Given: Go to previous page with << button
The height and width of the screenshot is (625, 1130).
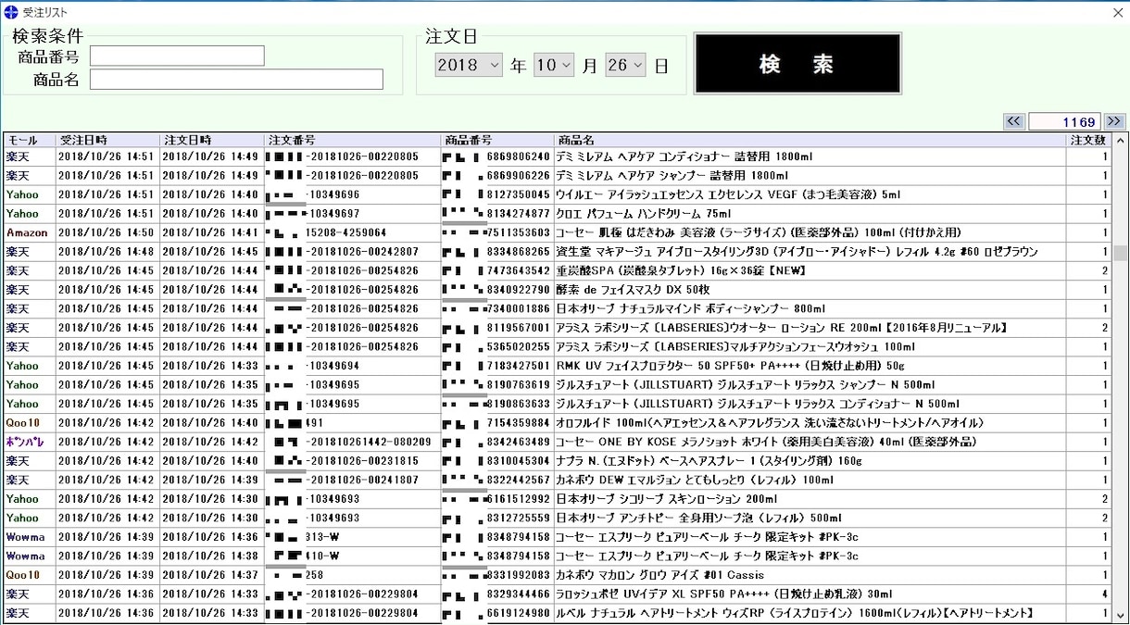Looking at the screenshot, I should (1014, 121).
